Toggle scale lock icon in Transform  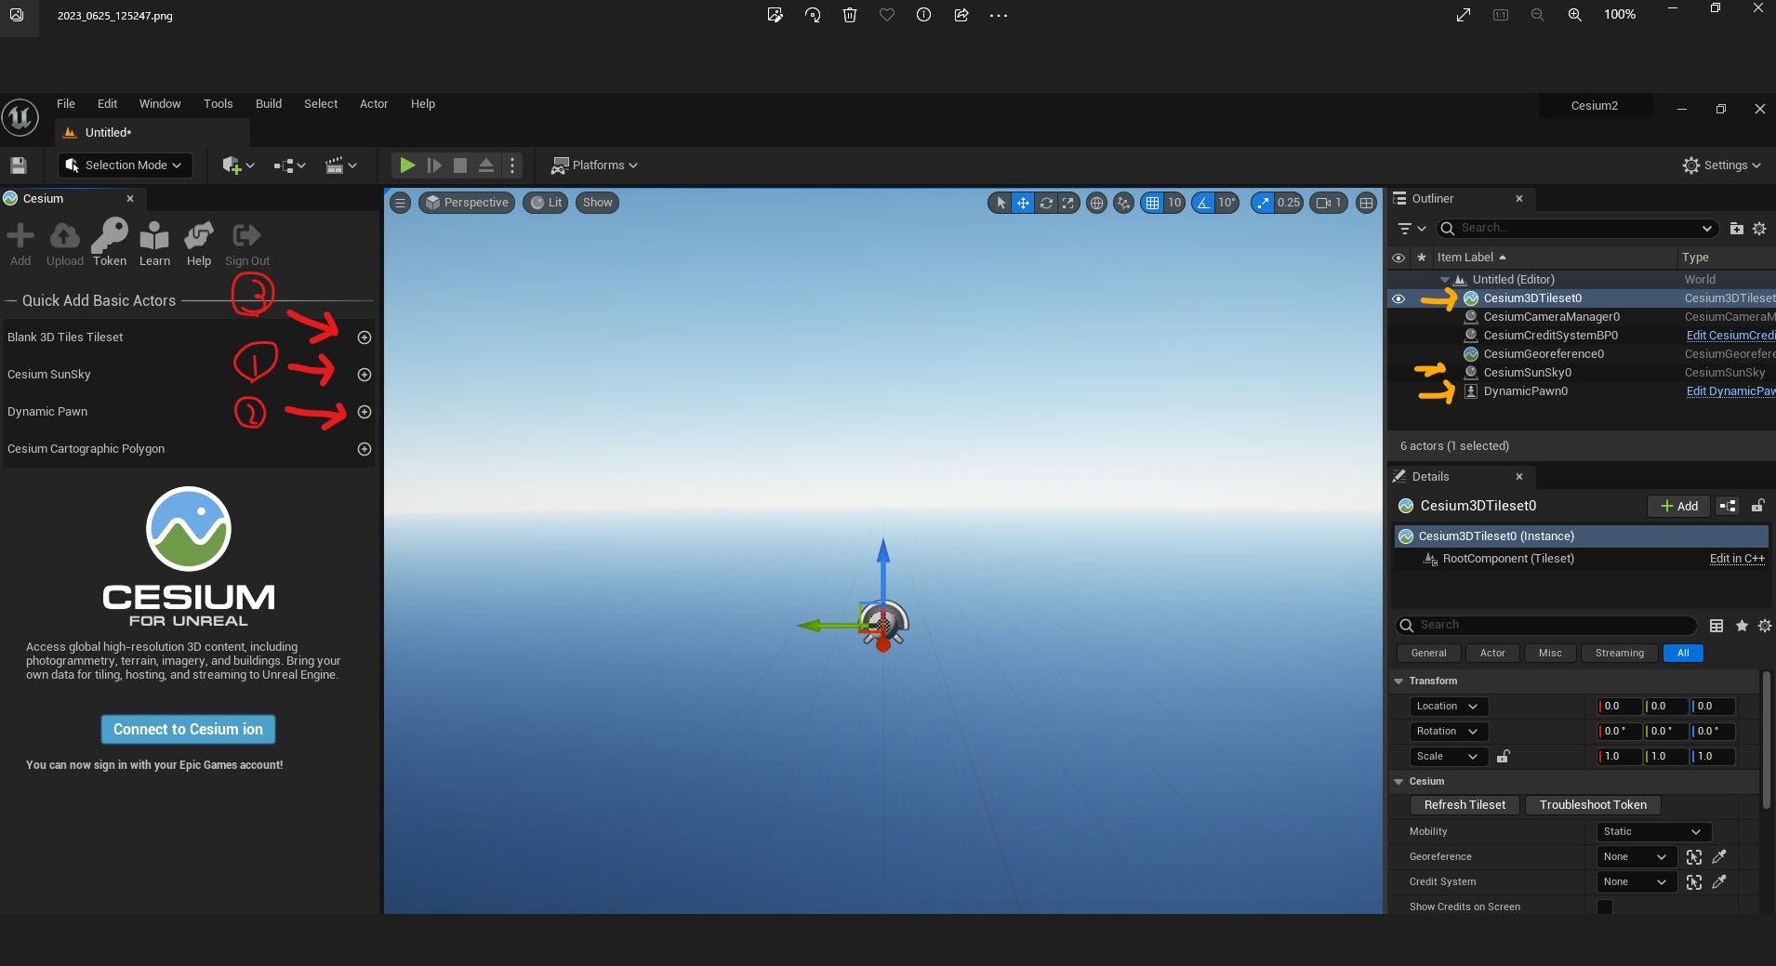pyautogui.click(x=1503, y=757)
